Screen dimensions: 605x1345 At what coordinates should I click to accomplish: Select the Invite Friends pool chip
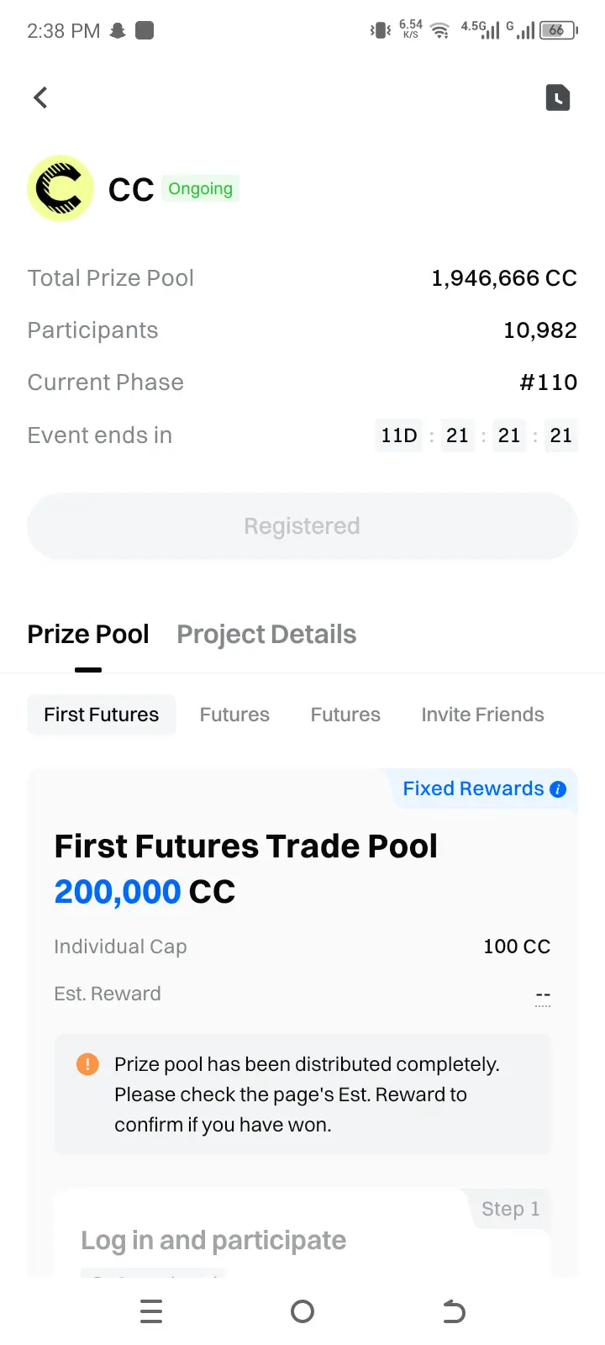click(482, 715)
